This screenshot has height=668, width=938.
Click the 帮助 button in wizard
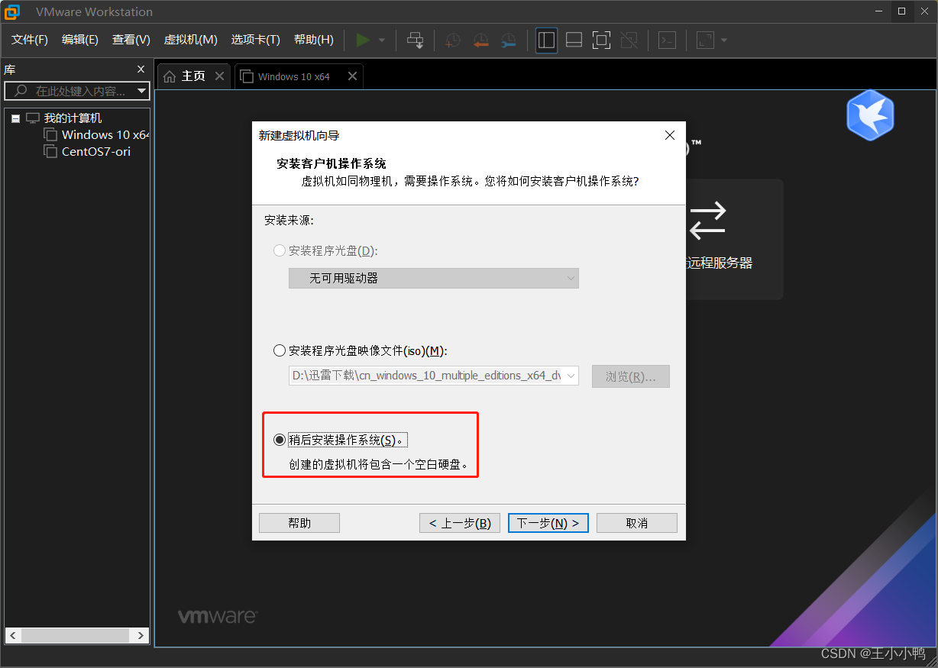[299, 523]
